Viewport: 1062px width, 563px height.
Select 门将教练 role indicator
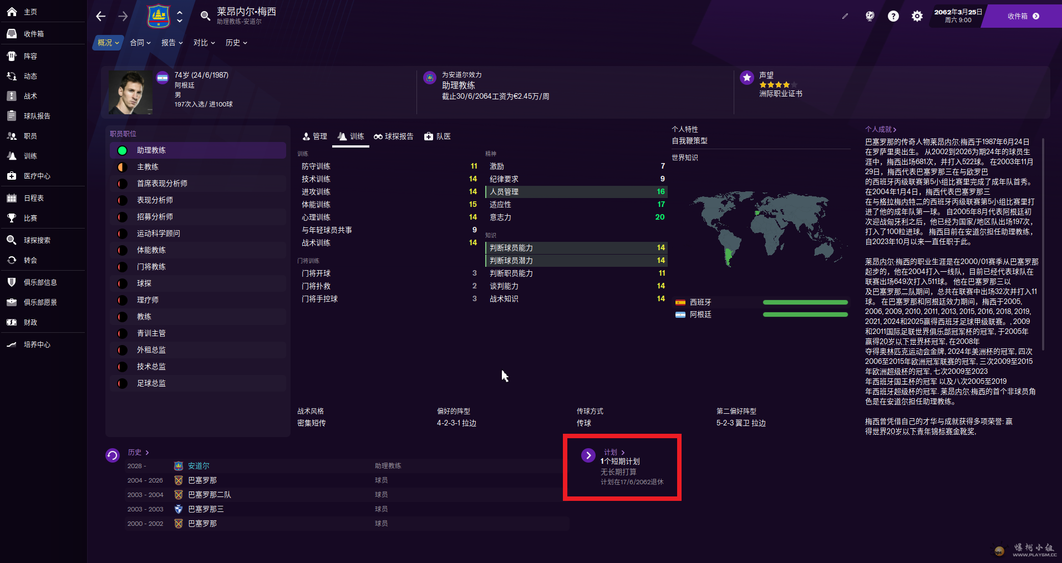pyautogui.click(x=123, y=267)
